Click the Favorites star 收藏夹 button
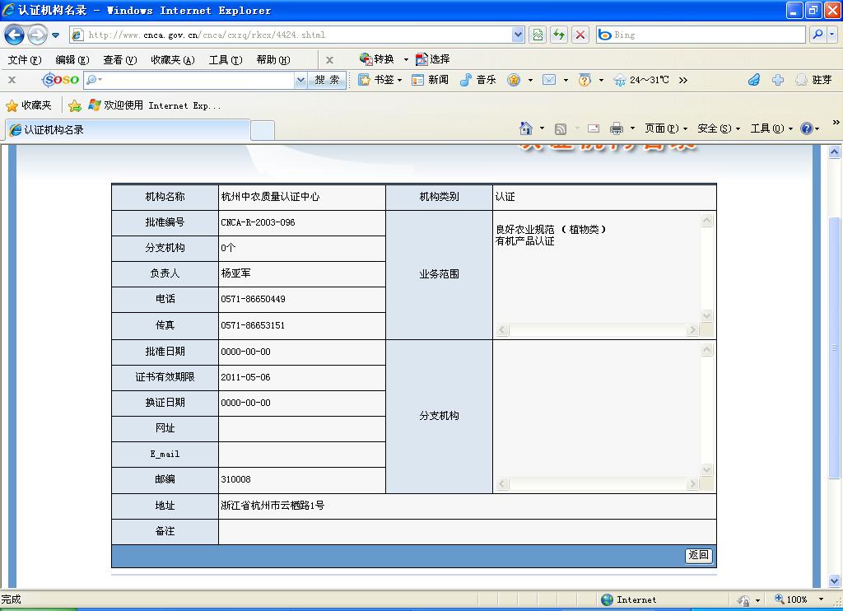The width and height of the screenshot is (843, 611). tap(29, 105)
